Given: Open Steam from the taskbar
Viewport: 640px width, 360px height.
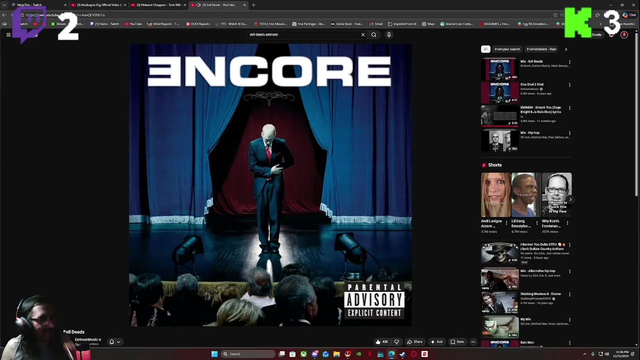Looking at the screenshot, I should pos(402,354).
